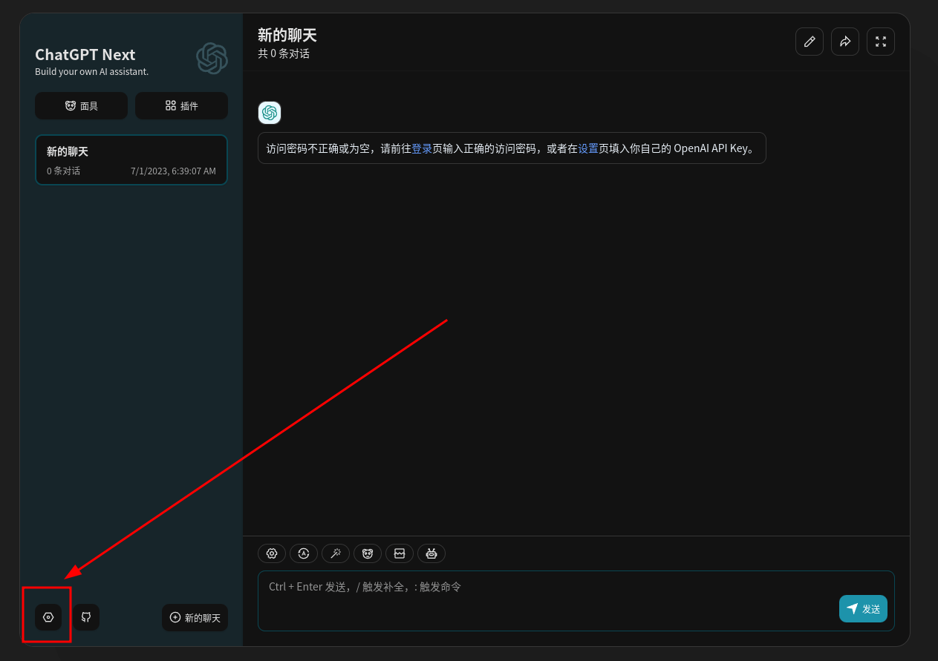Open settings via sidebar gear icon
The width and height of the screenshot is (938, 661).
[x=48, y=617]
